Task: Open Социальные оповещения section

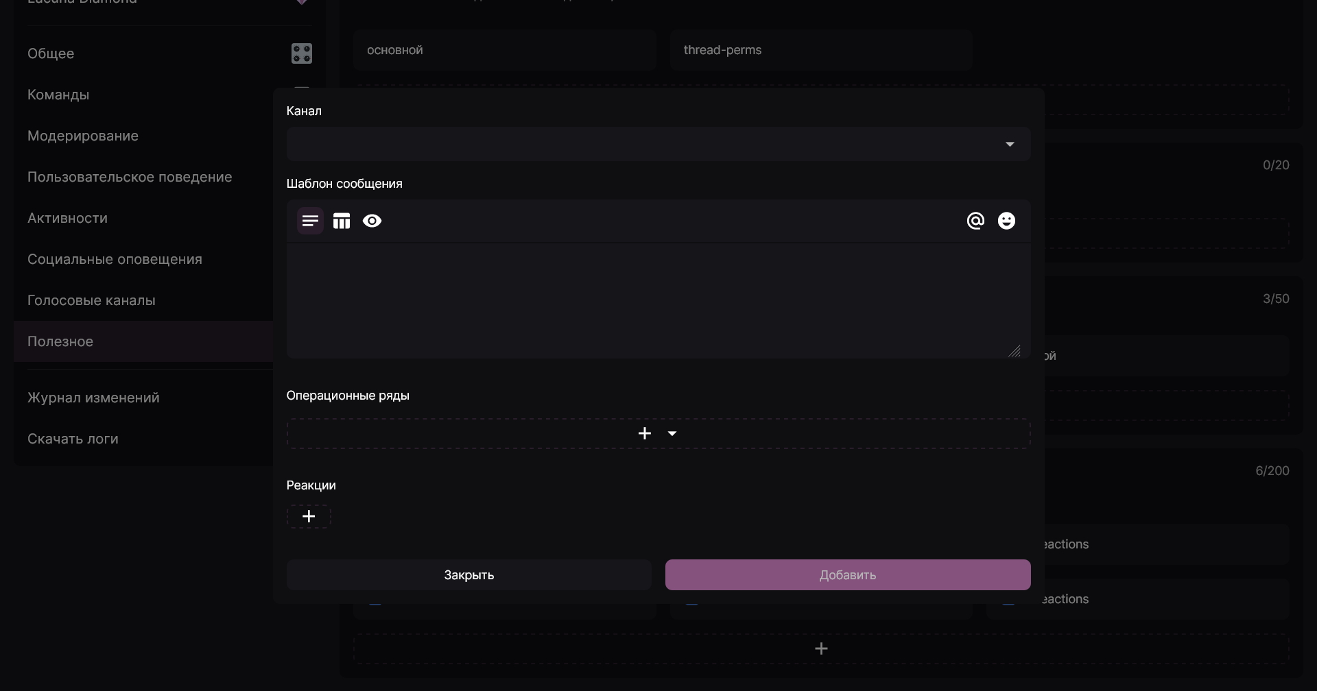Action: coord(115,259)
